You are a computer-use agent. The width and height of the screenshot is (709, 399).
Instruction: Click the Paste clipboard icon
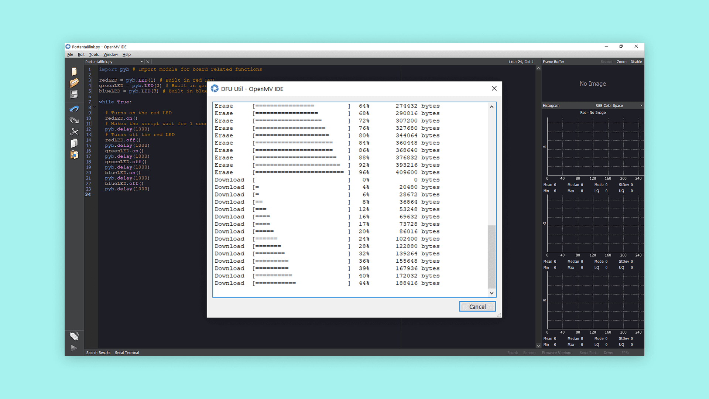74,155
